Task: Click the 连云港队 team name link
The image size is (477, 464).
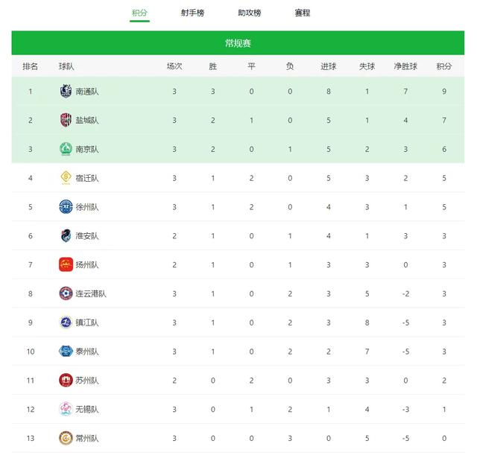Action: click(x=91, y=293)
